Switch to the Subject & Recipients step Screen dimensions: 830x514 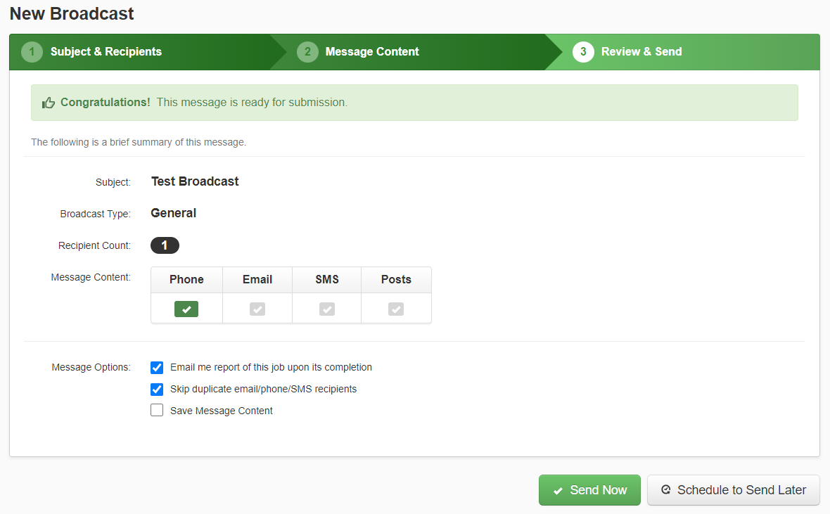[106, 51]
